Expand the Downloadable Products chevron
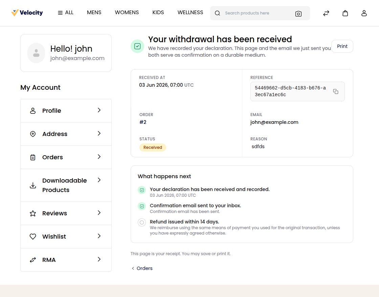The image size is (379, 297). tap(99, 180)
